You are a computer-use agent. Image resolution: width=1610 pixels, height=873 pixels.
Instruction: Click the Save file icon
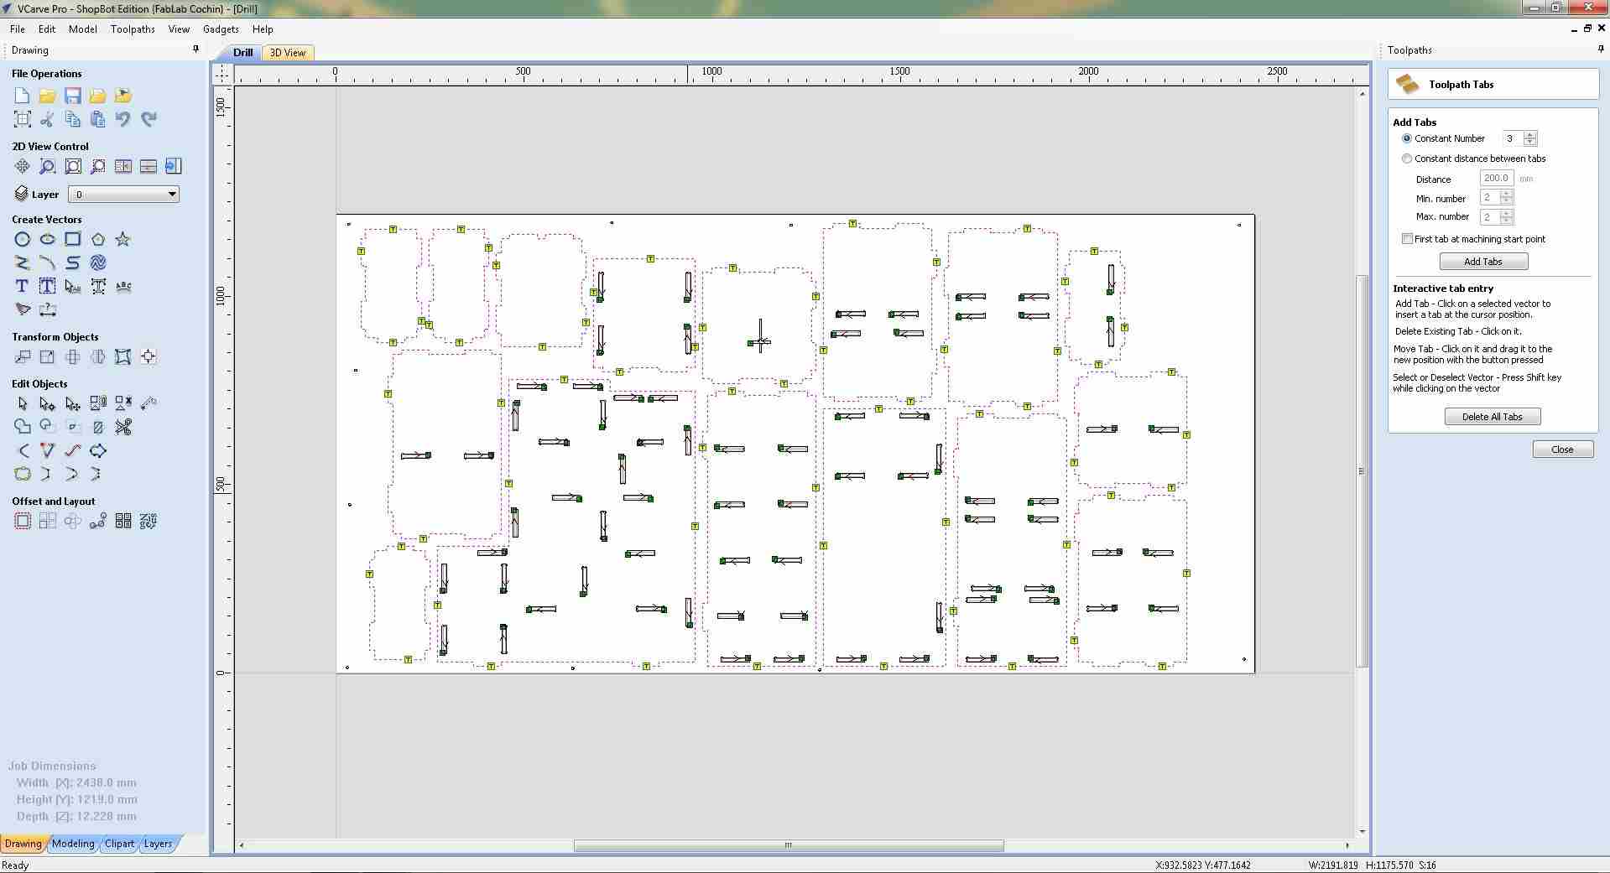click(x=72, y=96)
